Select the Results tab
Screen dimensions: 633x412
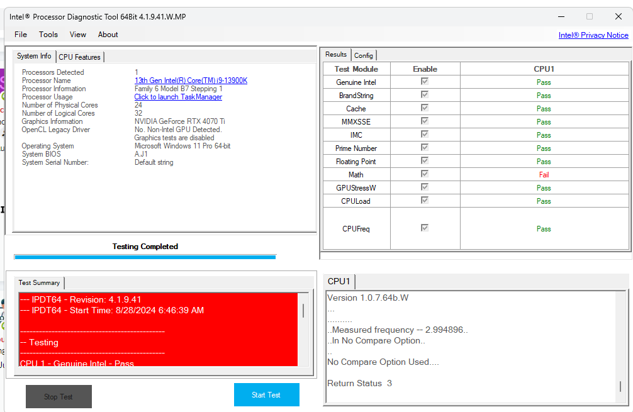coord(336,55)
